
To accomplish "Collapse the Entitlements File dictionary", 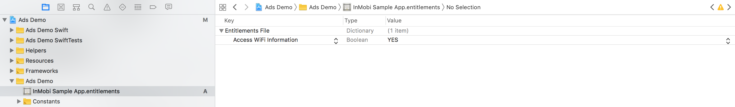I will click(x=221, y=31).
